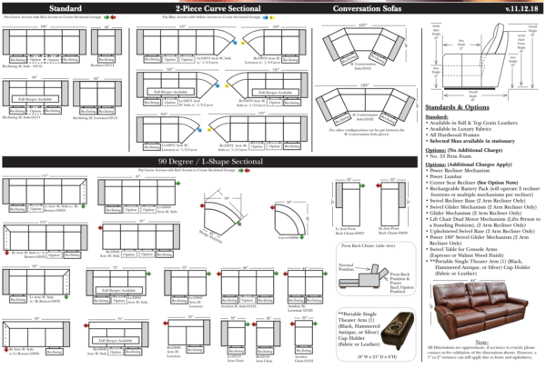This screenshot has width=546, height=369.
Task: Click the "2-Piece Curve Sectional" header
Action: [218, 8]
